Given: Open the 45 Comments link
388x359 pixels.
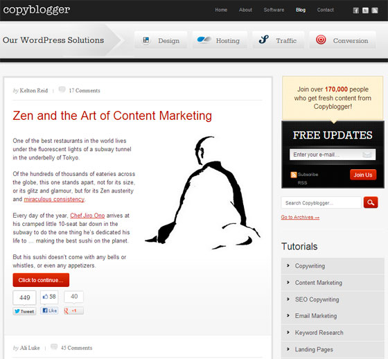Looking at the screenshot, I should [76, 348].
